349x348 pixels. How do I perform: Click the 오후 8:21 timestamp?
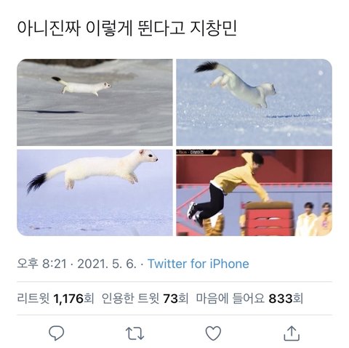pos(41,264)
